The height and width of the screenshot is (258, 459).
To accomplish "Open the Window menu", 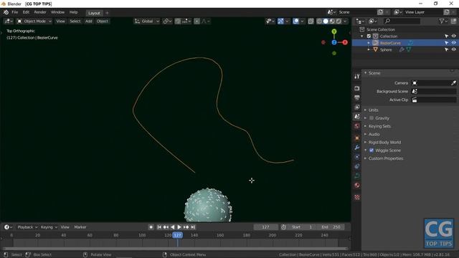I will (57, 12).
